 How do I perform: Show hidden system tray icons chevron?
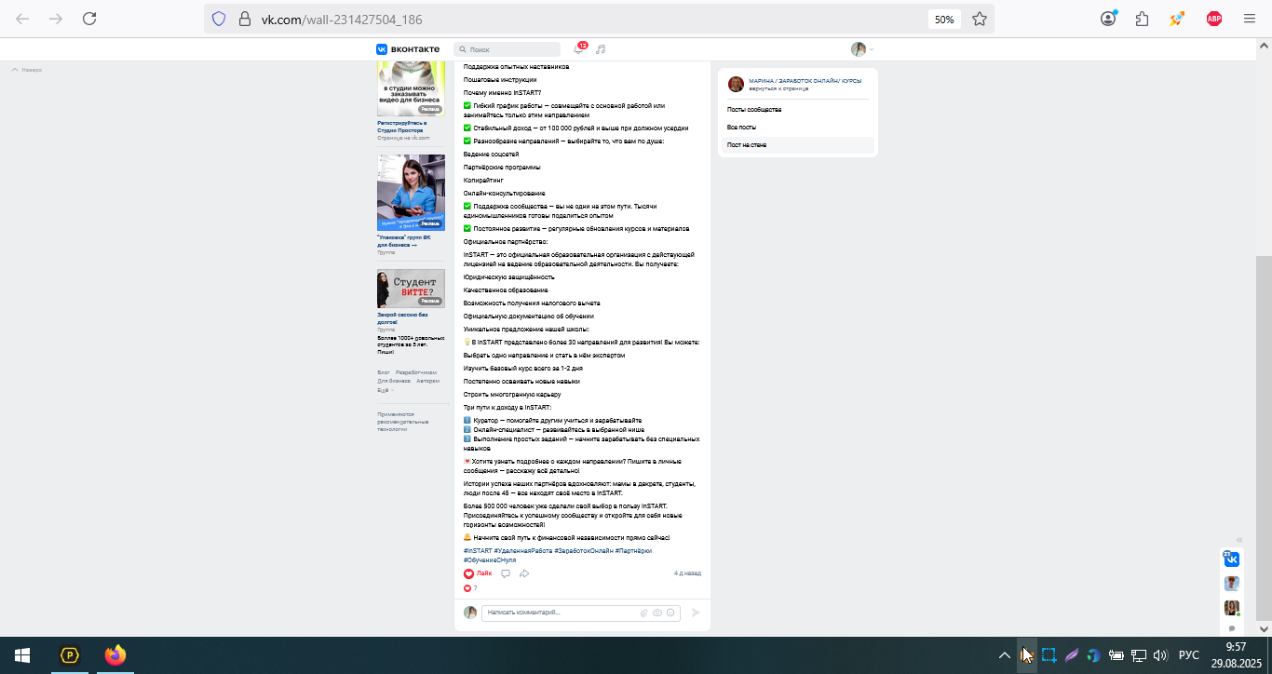(1004, 655)
